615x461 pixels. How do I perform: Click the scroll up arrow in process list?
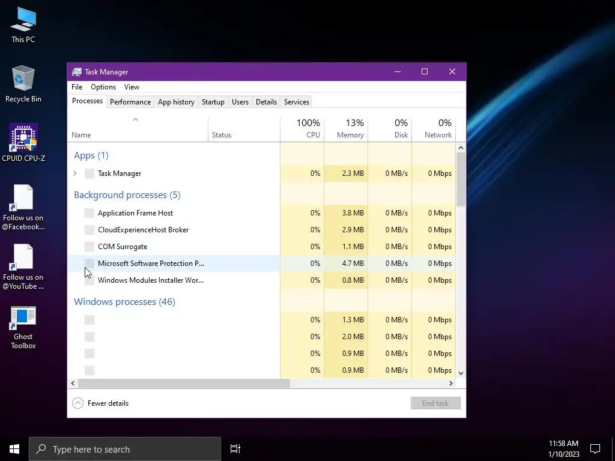(461, 148)
